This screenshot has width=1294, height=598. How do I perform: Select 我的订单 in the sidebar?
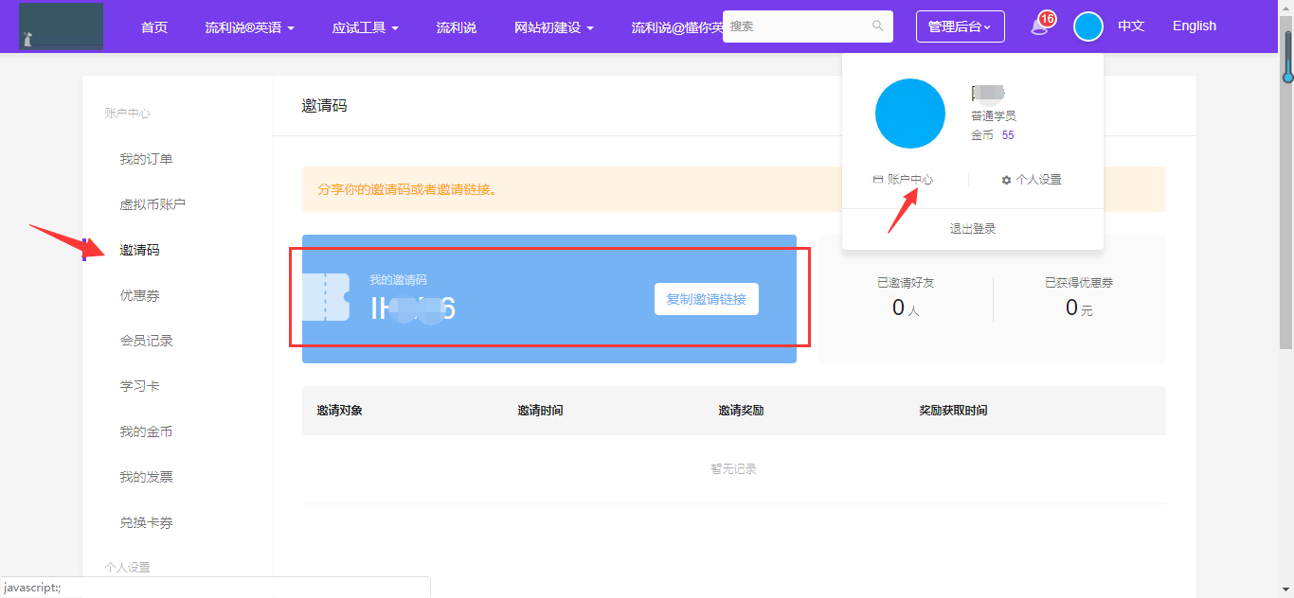click(146, 159)
